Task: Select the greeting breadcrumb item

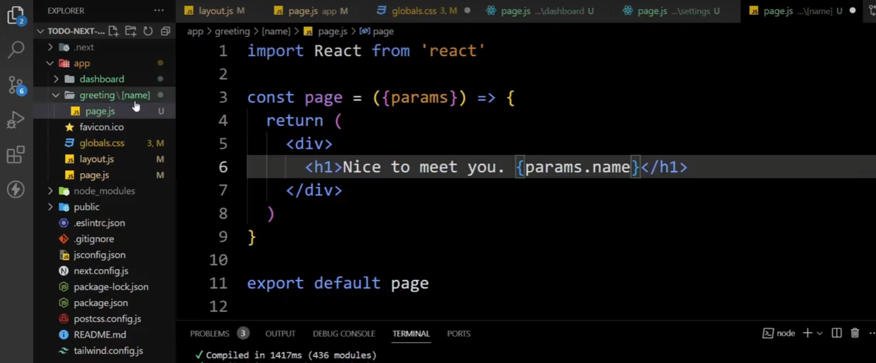Action: pos(232,31)
